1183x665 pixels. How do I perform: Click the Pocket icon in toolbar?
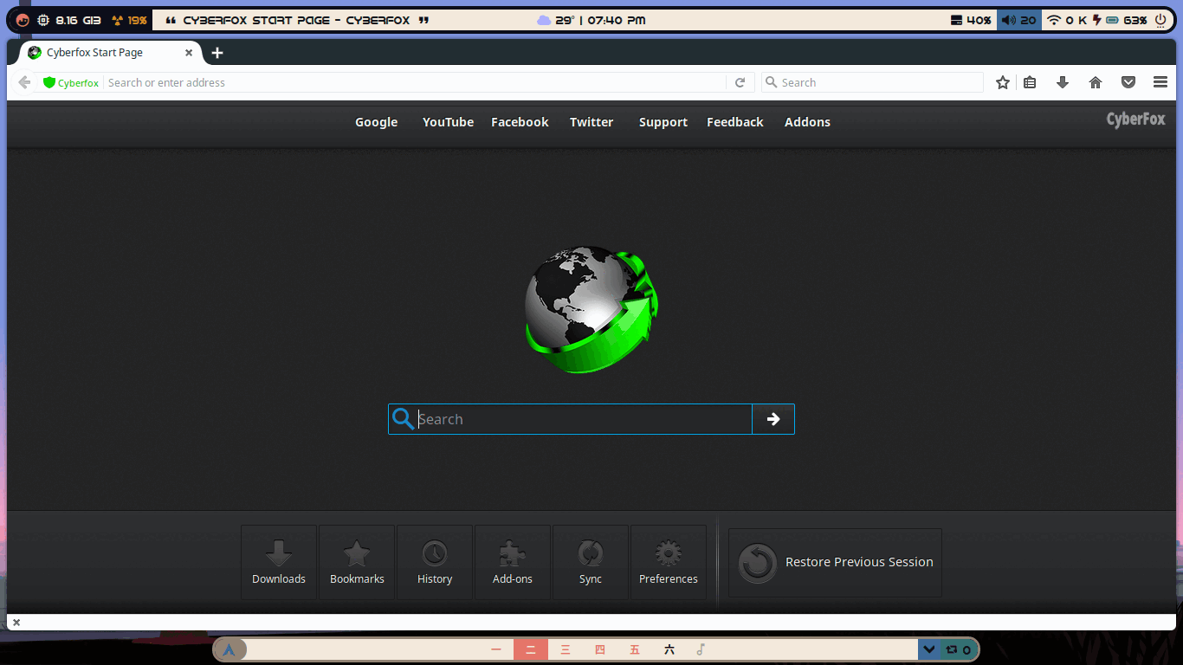tap(1128, 82)
